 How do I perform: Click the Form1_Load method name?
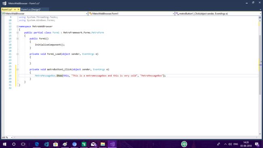tap(54, 54)
